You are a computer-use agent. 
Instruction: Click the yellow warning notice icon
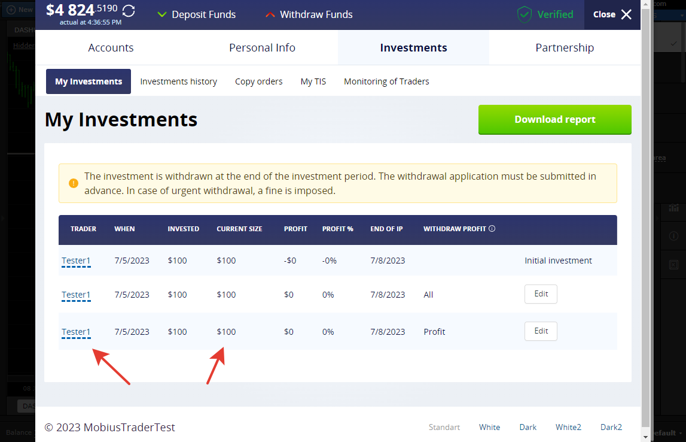click(74, 183)
